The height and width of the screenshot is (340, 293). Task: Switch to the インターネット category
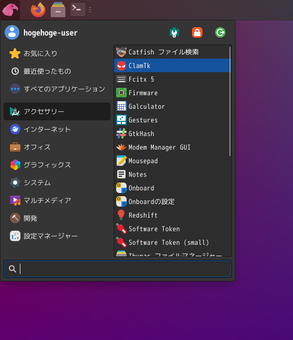[57, 129]
